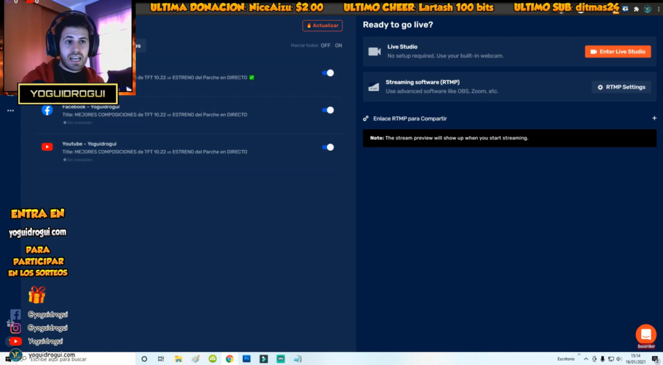Turn off the first channel toggle

(x=328, y=73)
